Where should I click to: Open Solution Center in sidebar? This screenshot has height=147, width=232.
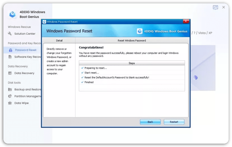click(x=25, y=34)
